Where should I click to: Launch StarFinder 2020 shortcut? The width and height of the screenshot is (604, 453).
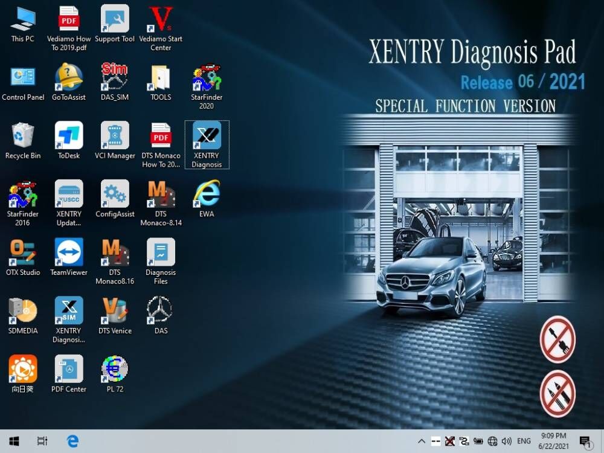pos(207,86)
